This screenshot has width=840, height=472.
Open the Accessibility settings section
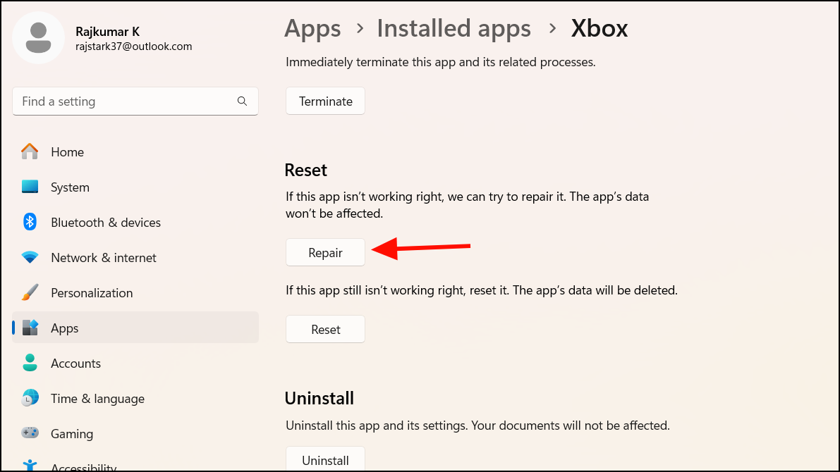point(83,466)
